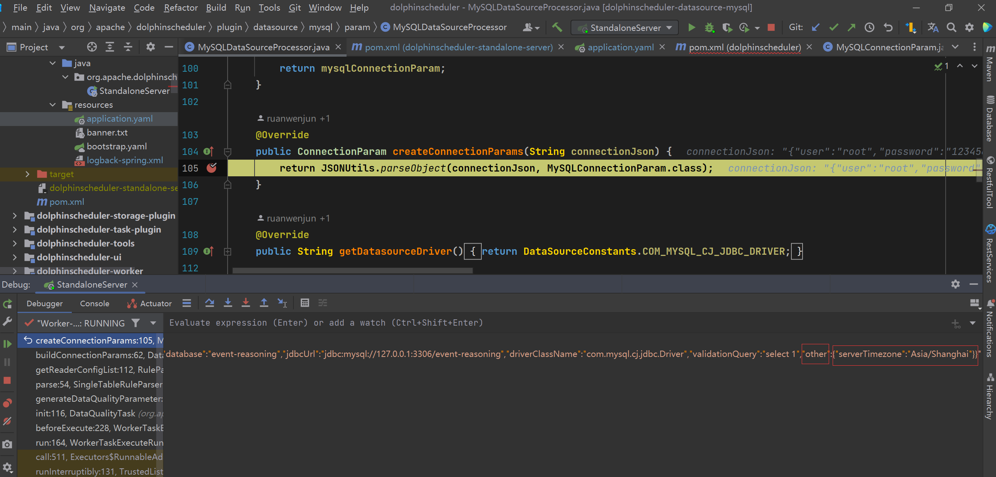The width and height of the screenshot is (996, 477).
Task: Select the Step Over debugger icon
Action: click(209, 303)
